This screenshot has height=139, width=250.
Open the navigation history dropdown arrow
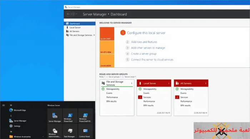(77, 14)
